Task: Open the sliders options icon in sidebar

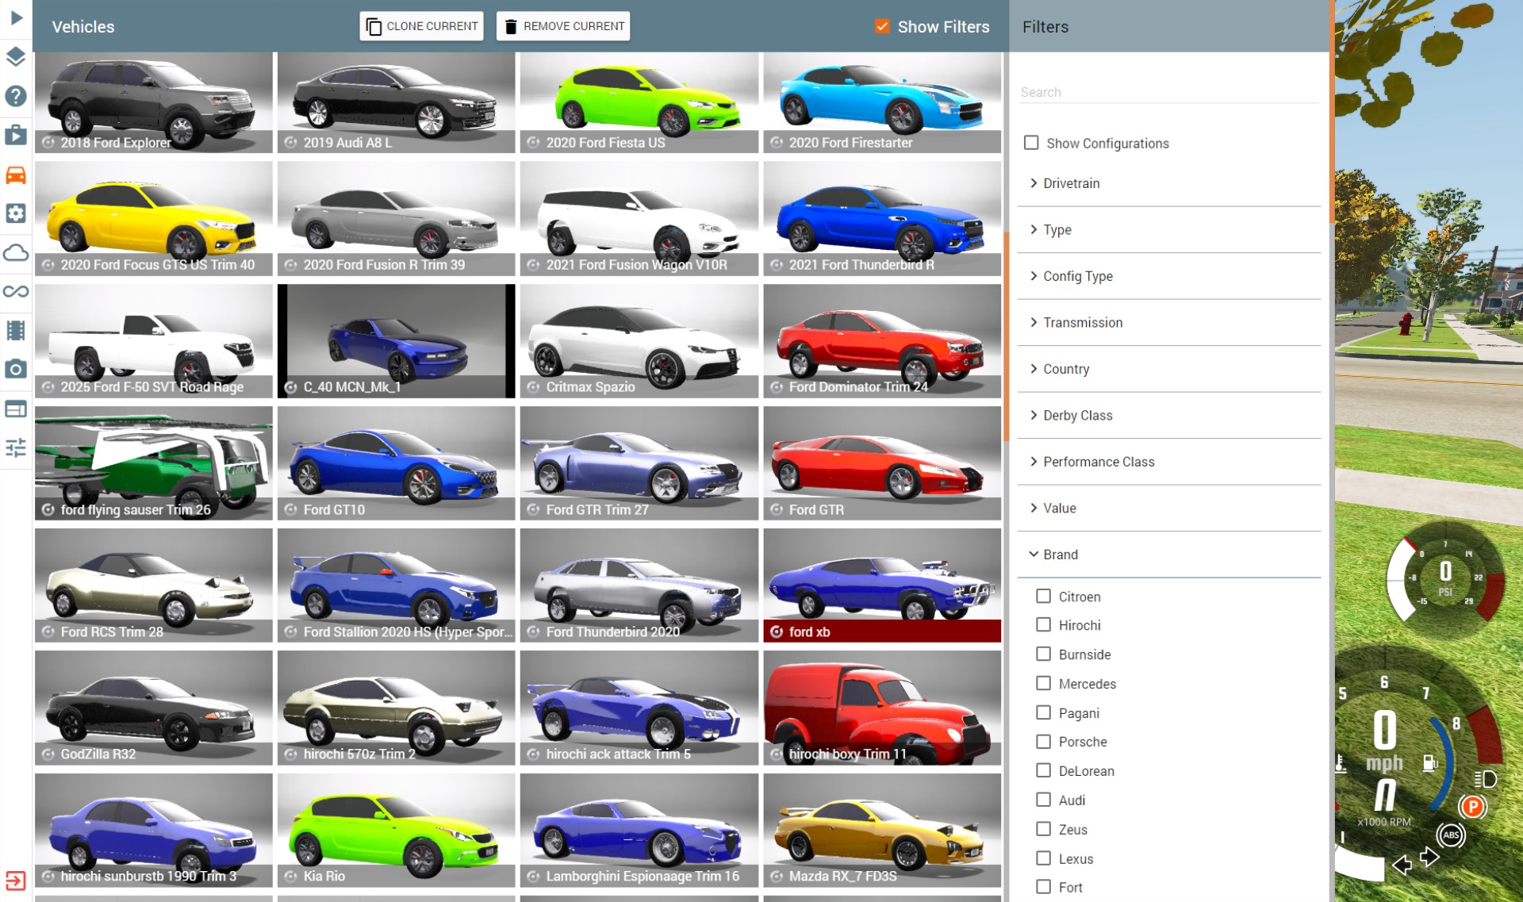Action: pos(16,447)
